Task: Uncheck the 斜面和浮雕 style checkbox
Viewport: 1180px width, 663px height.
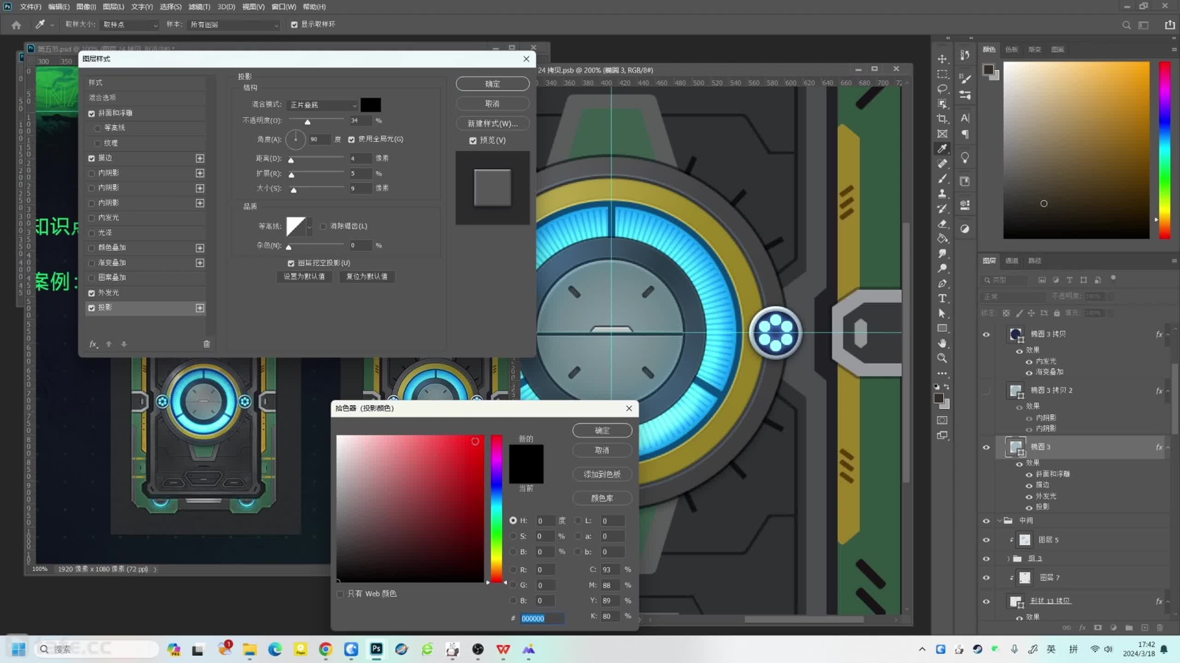Action: (x=91, y=113)
